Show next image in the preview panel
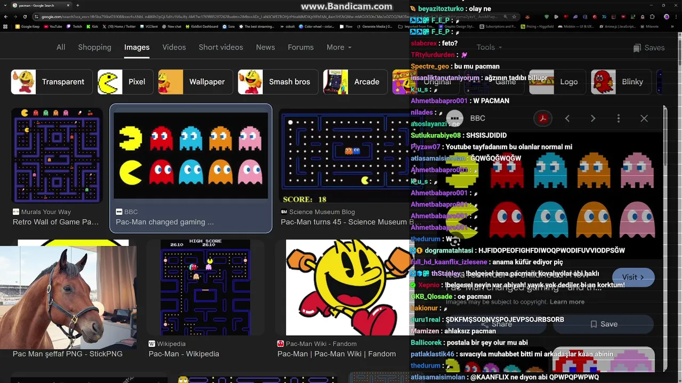The width and height of the screenshot is (682, 383). point(593,118)
